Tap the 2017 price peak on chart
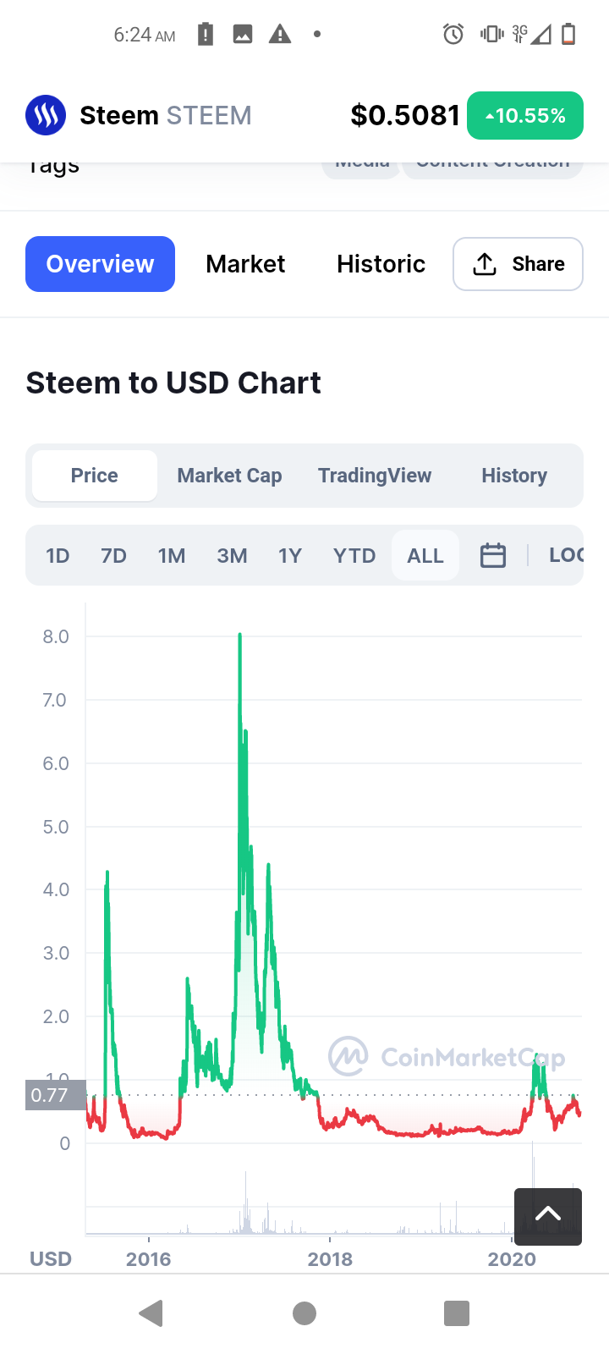609x1354 pixels. click(240, 635)
